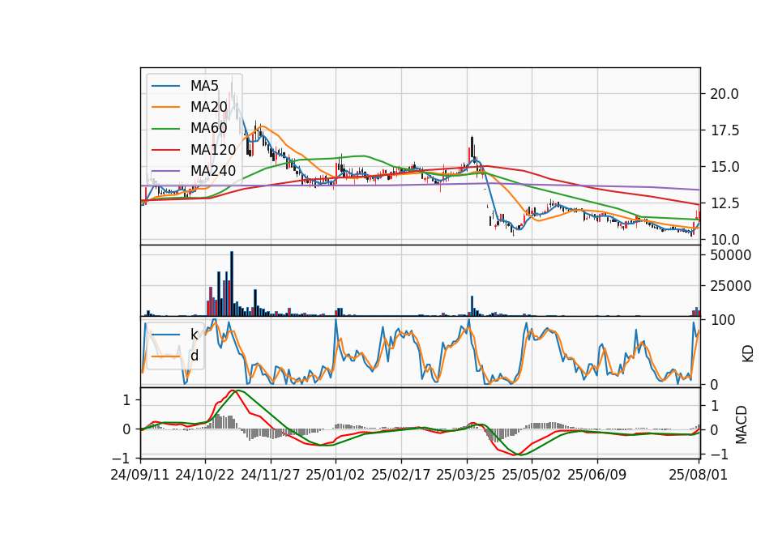Click the 100 label on KD axis

click(x=723, y=320)
